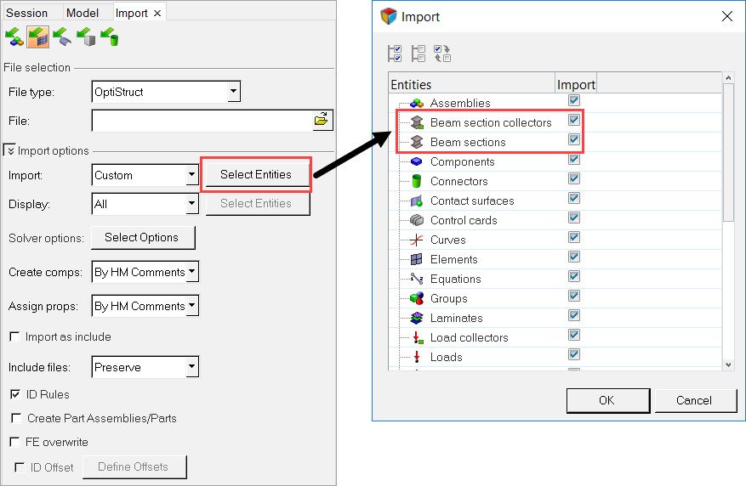Close the Import tab
This screenshot has height=486, width=746.
157,14
